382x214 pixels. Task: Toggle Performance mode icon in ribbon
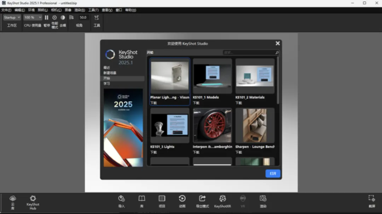pos(54,18)
